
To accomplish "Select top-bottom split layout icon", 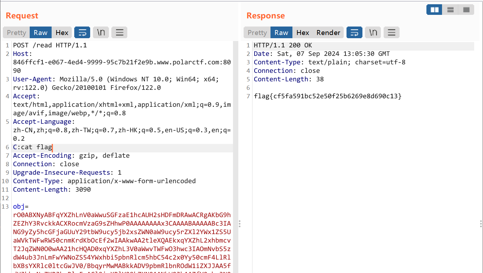I will (x=450, y=10).
